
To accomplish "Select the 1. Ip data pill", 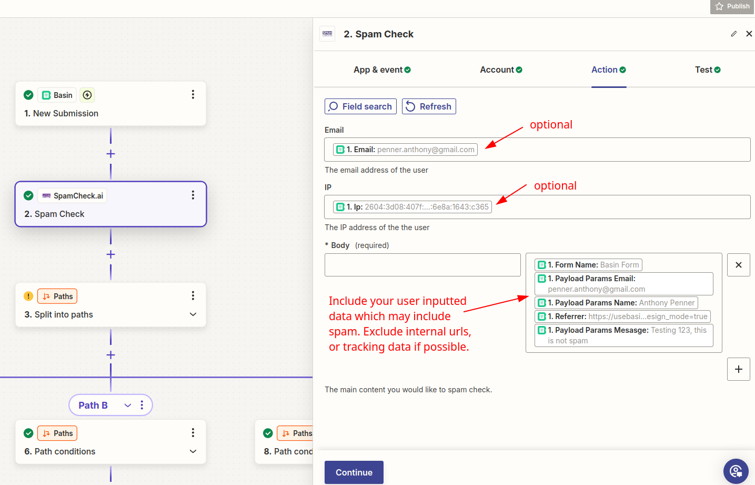I will [412, 207].
